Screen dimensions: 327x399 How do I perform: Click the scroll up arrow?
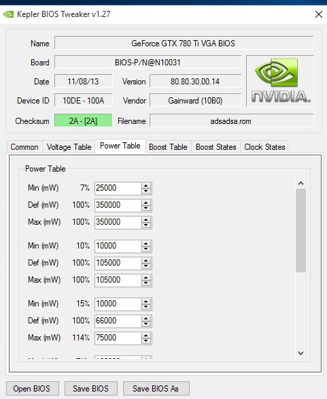point(301,183)
